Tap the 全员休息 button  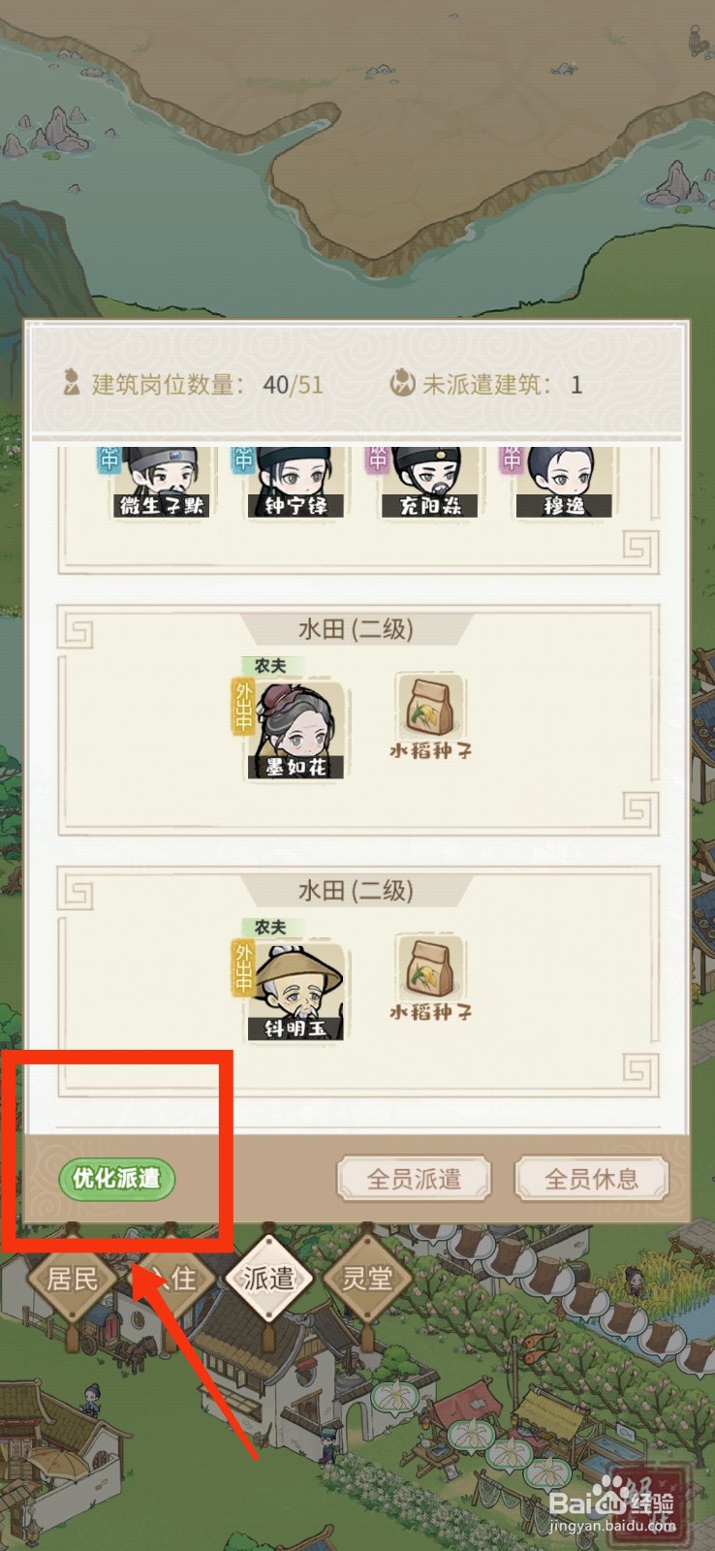coord(592,1179)
